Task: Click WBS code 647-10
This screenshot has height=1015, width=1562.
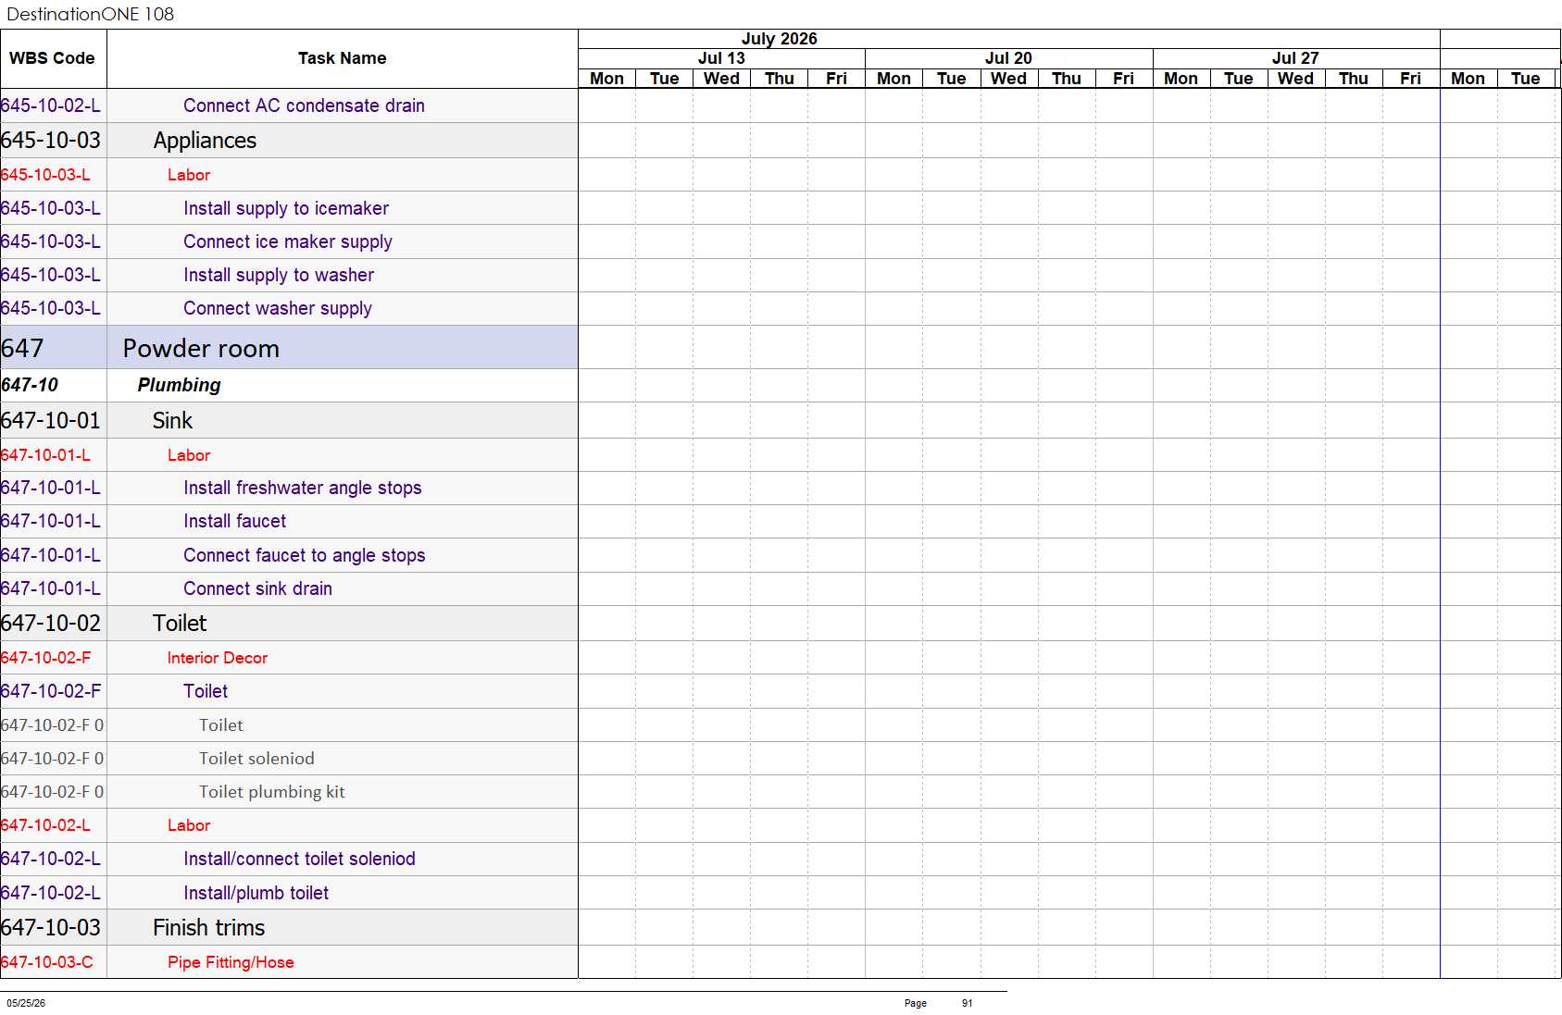Action: 30,385
